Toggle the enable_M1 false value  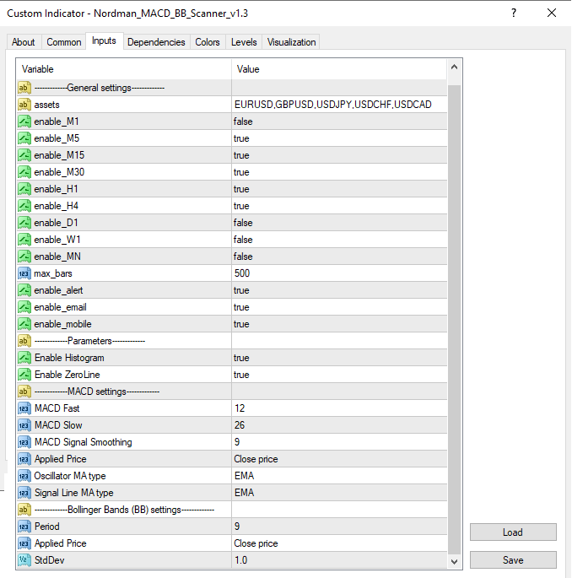339,122
